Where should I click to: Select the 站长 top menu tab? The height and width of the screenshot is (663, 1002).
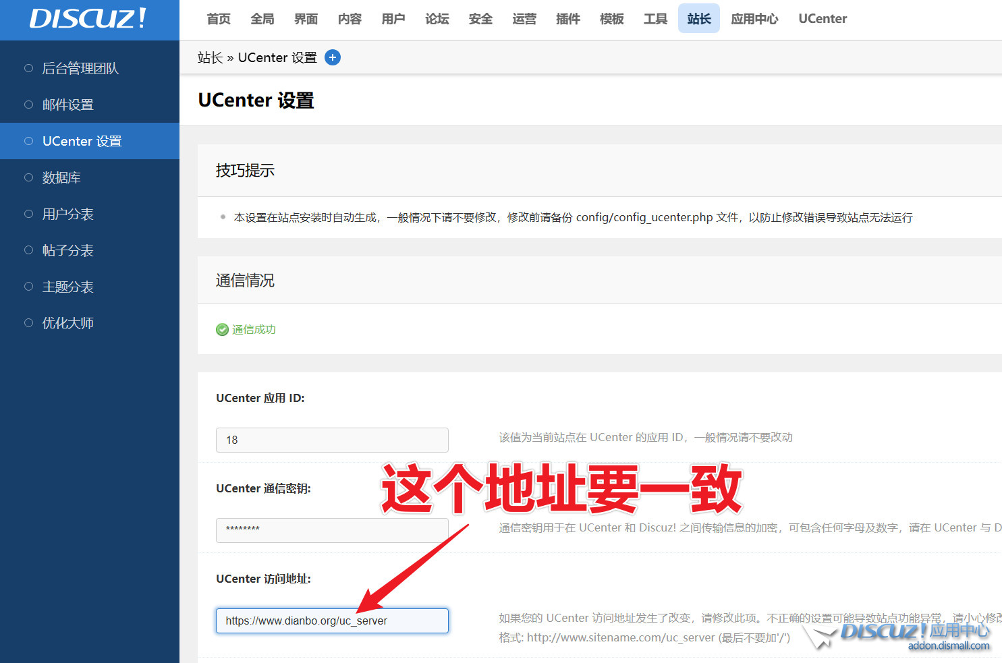point(699,19)
